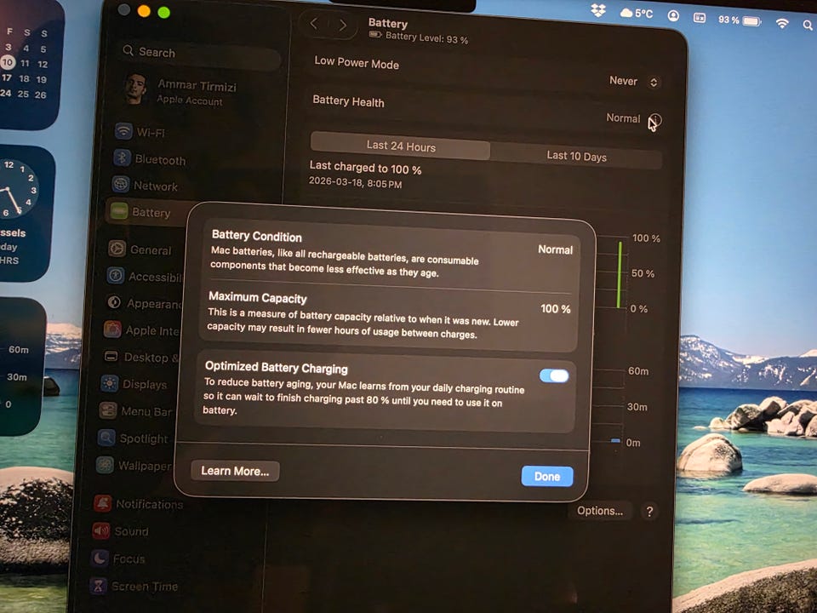Viewport: 817px width, 613px height.
Task: Click Wi-Fi label in sidebar
Action: tap(151, 133)
